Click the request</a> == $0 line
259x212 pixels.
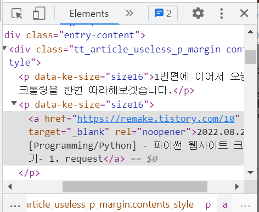pyautogui.click(x=93, y=159)
